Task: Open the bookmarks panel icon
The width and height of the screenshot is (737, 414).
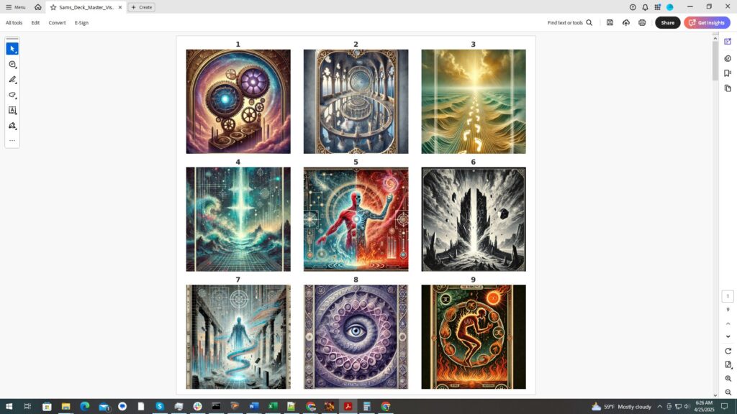Action: coord(728,73)
